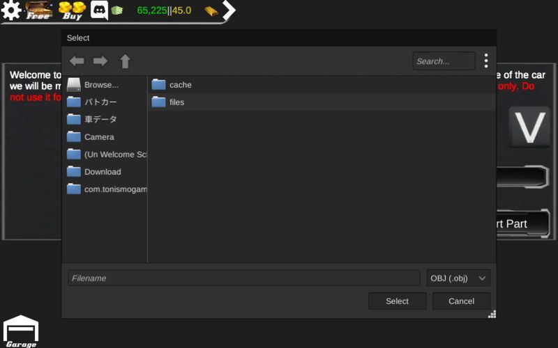Open the settings gear icon
Image resolution: width=558 pixels, height=348 pixels.
(x=11, y=10)
